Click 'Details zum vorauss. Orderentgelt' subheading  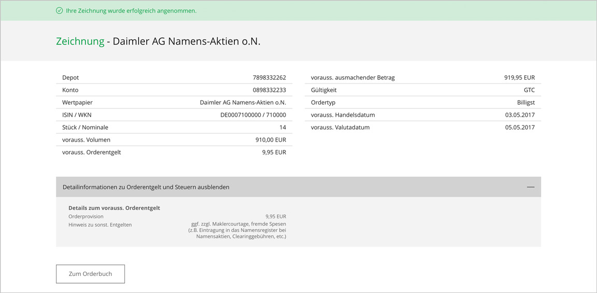pos(114,208)
